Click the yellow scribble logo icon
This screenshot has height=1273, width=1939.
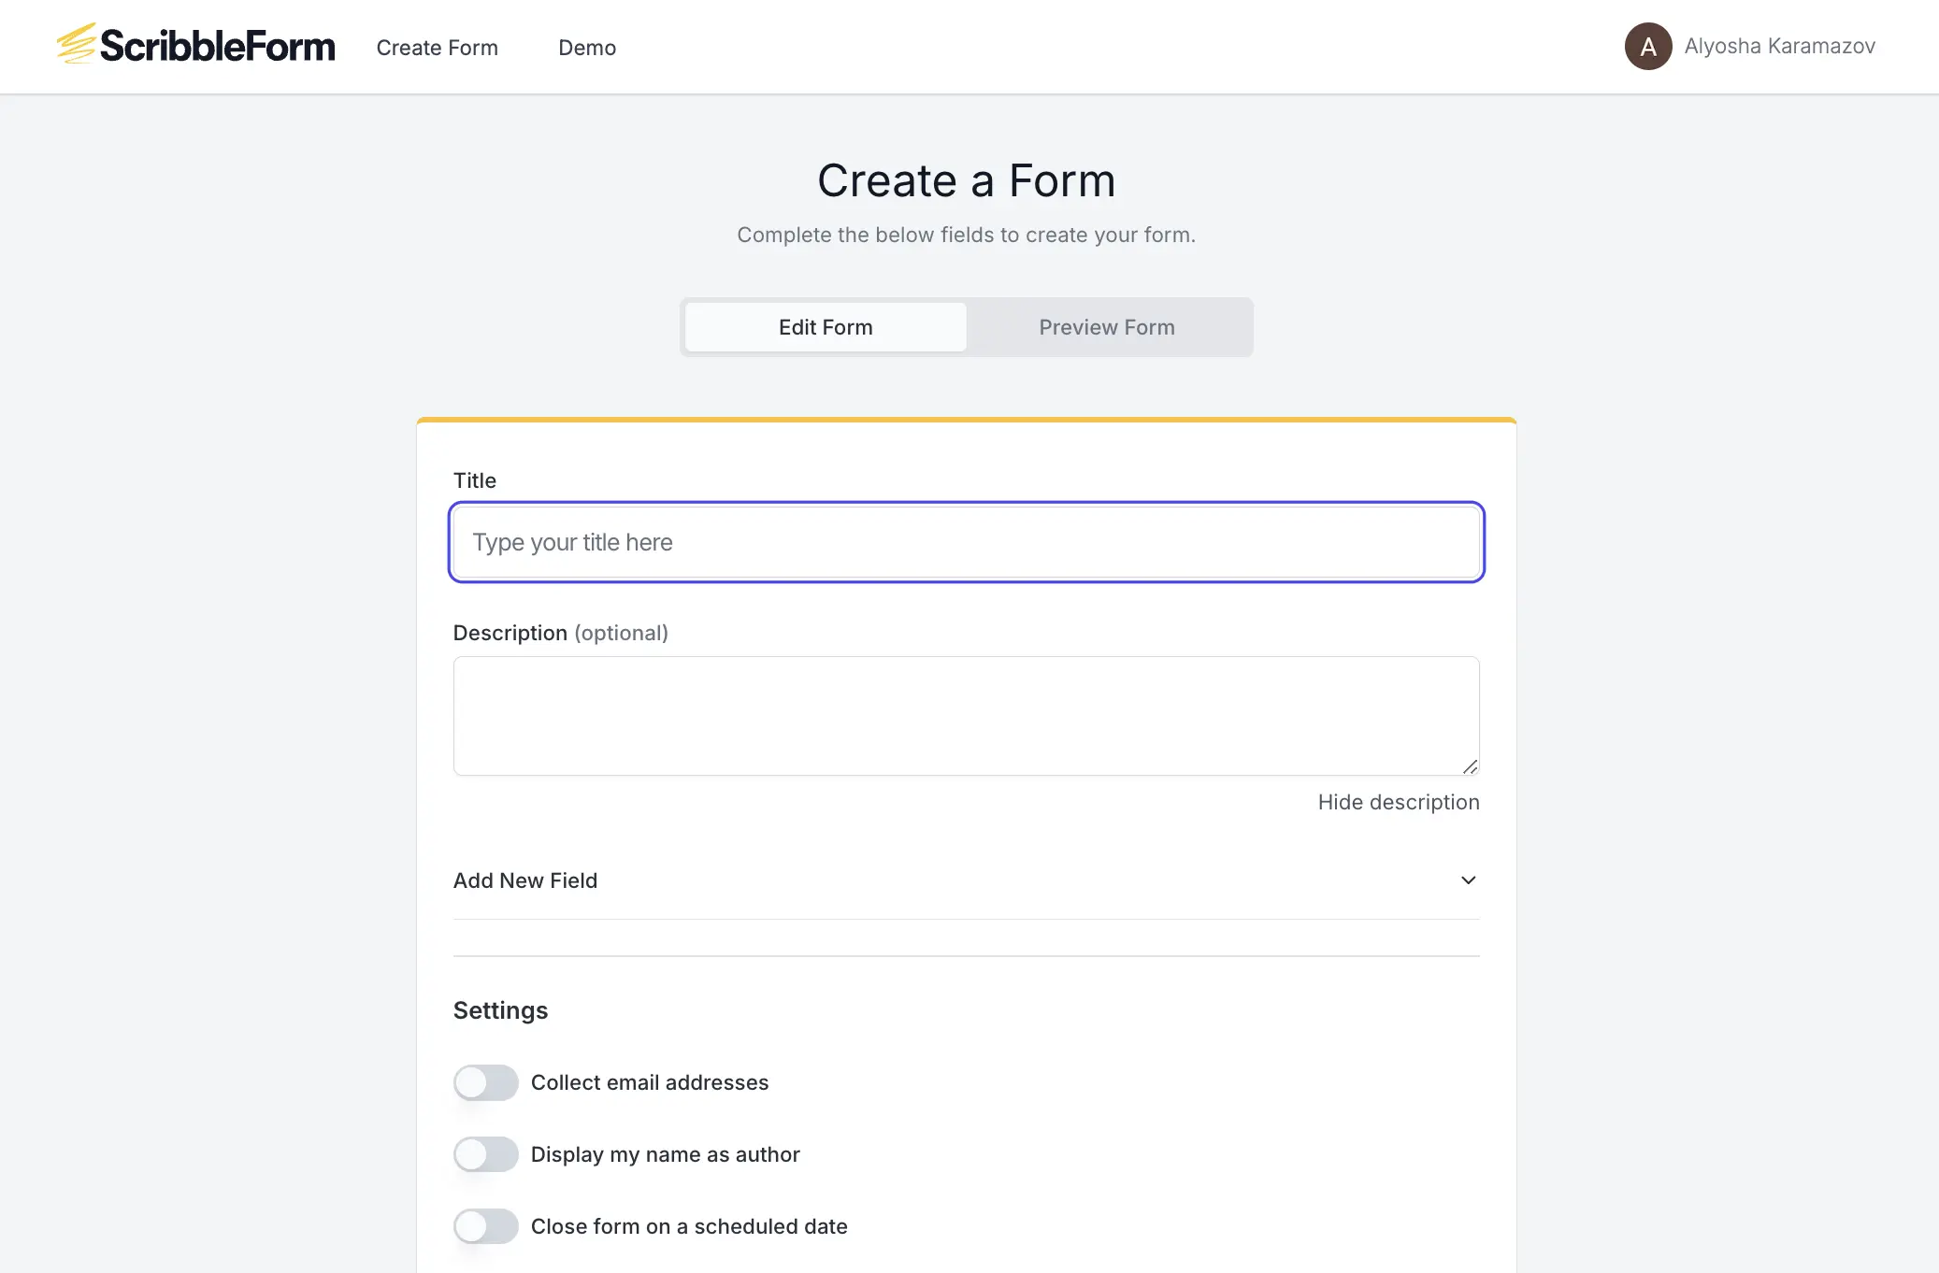click(x=76, y=44)
